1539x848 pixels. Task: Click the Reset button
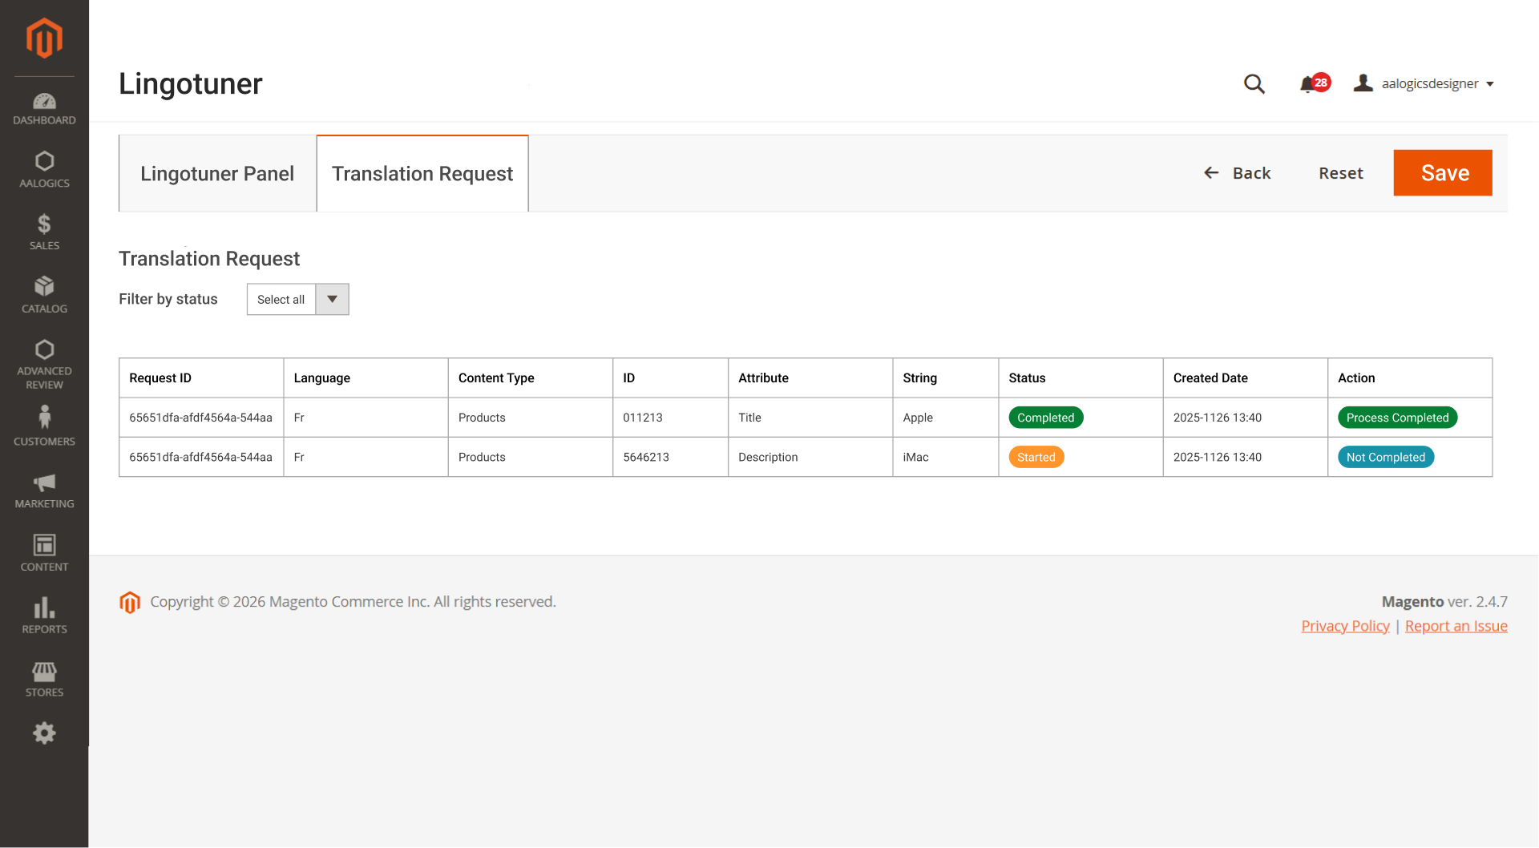(1341, 173)
